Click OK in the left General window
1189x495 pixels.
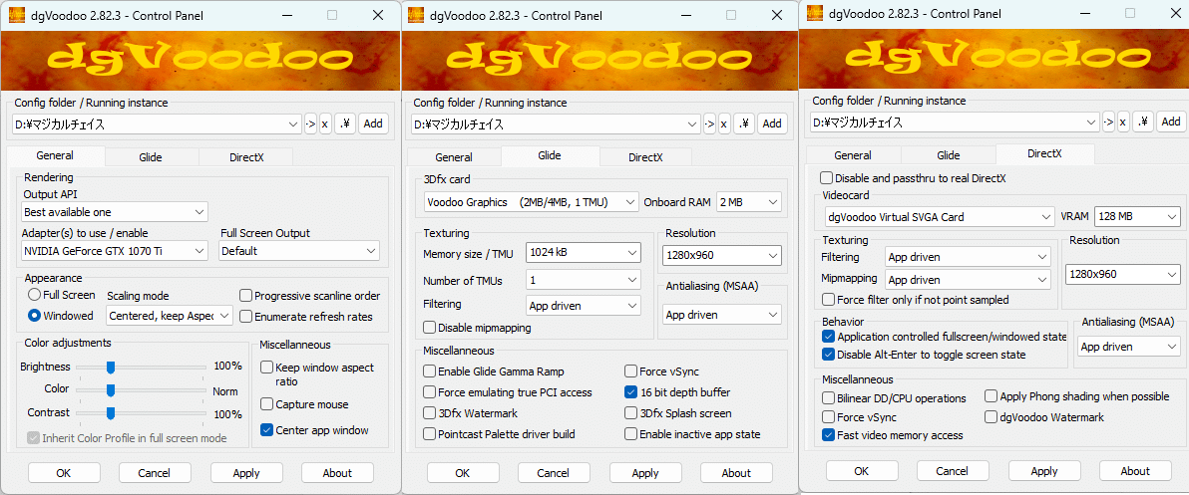(64, 473)
